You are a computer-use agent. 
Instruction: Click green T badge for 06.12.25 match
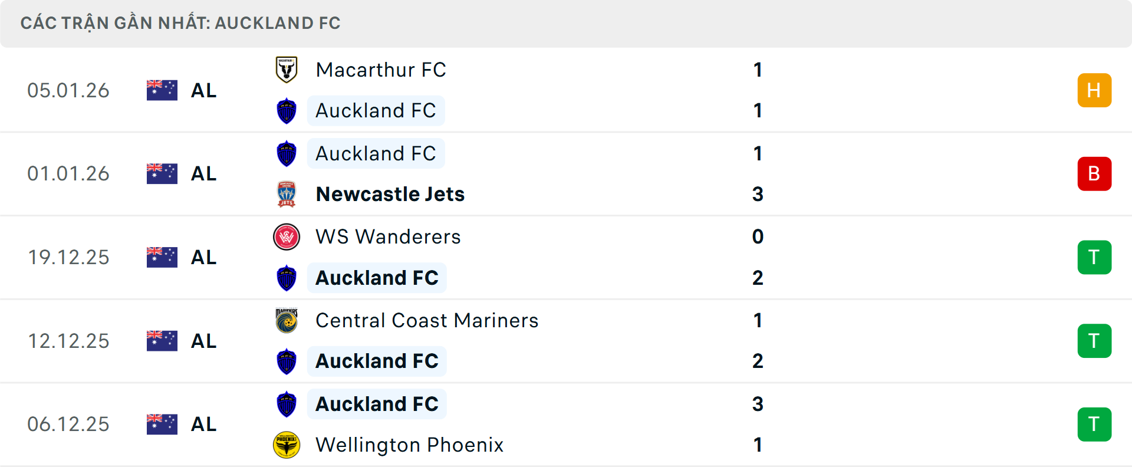click(1094, 425)
